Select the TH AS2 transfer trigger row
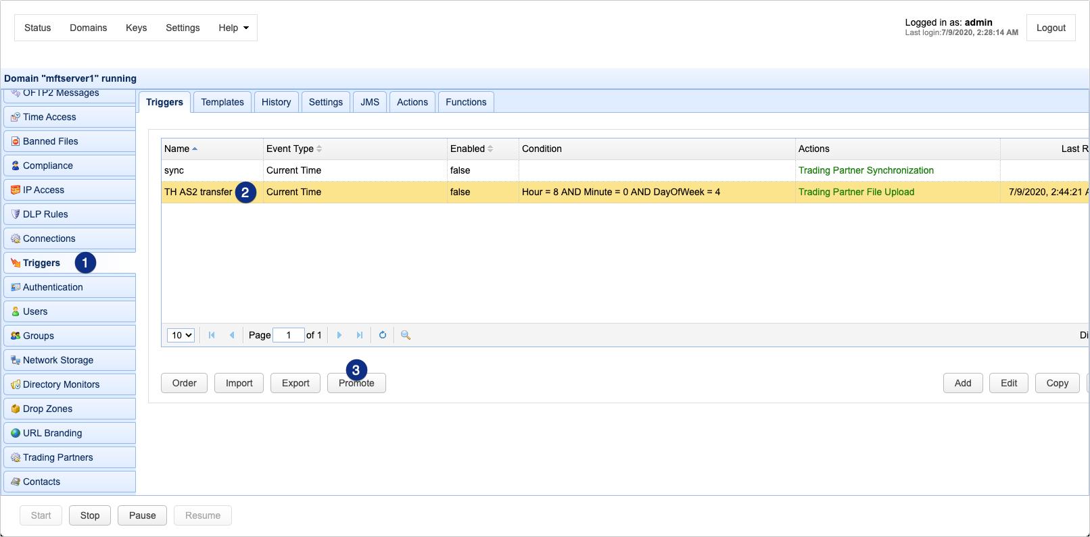Viewport: 1090px width, 537px height. 625,192
